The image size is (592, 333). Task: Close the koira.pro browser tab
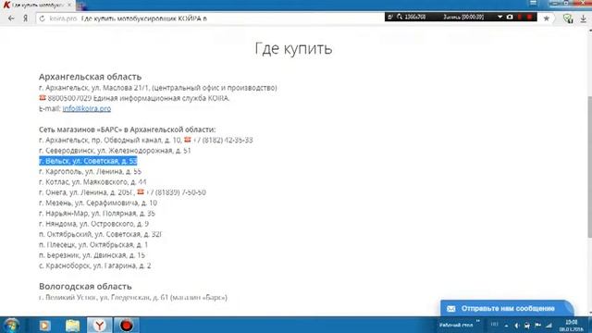pos(69,5)
